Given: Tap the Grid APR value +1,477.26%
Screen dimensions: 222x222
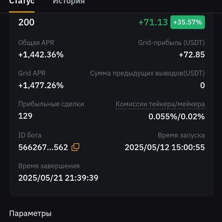Looking at the screenshot, I should (x=41, y=85).
